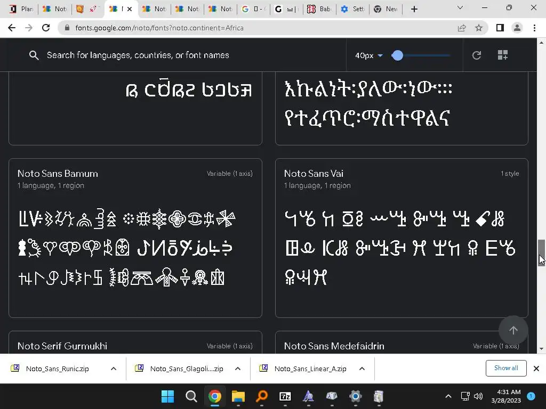
Task: Click the Chrome icon in the taskbar
Action: (215, 396)
